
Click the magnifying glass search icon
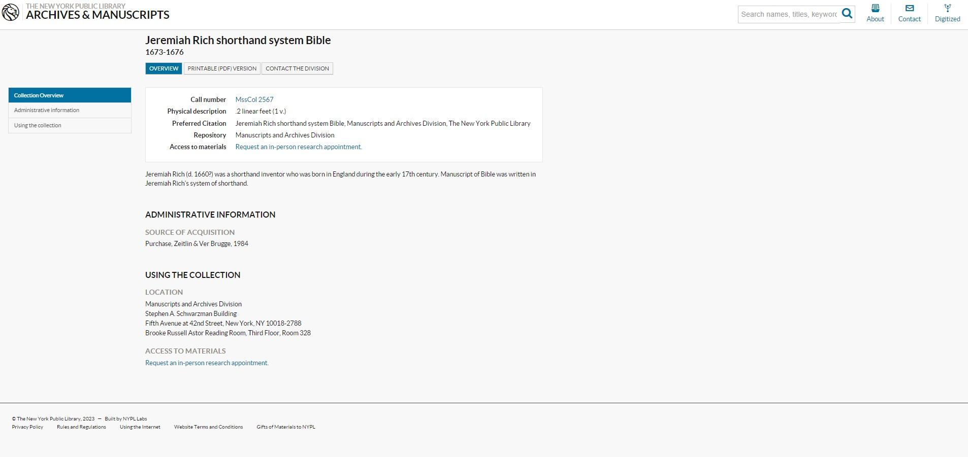pyautogui.click(x=847, y=14)
